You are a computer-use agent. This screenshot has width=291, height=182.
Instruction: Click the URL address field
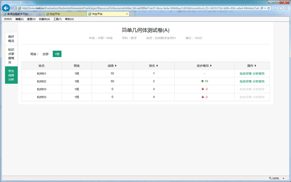138,8
